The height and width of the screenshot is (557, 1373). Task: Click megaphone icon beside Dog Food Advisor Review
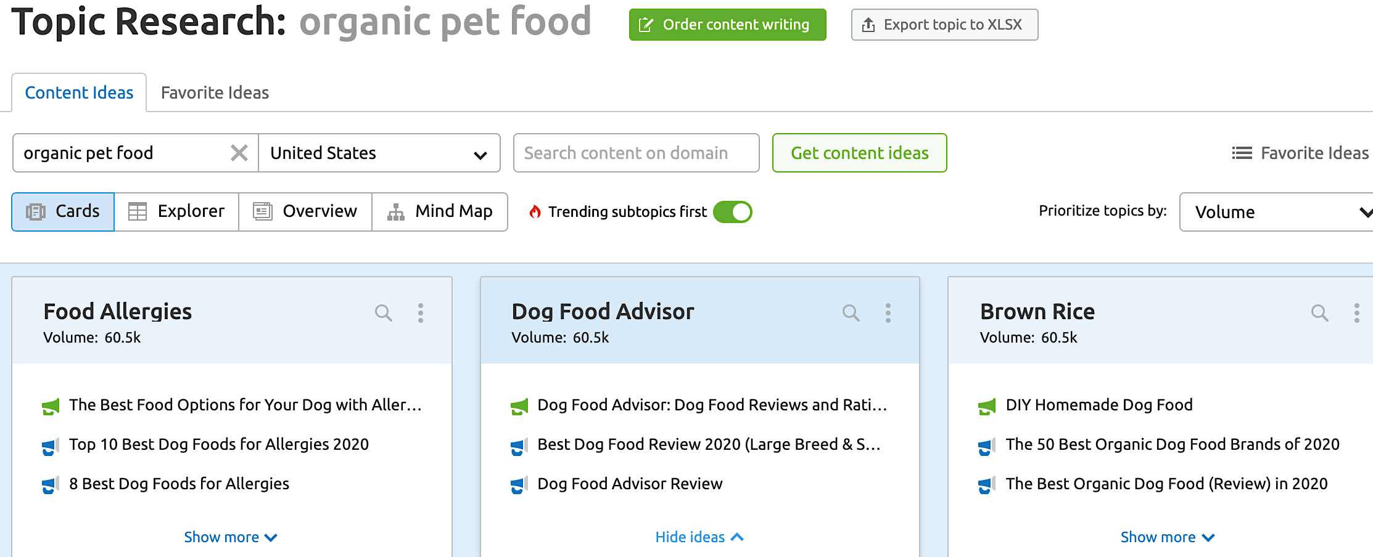point(519,485)
